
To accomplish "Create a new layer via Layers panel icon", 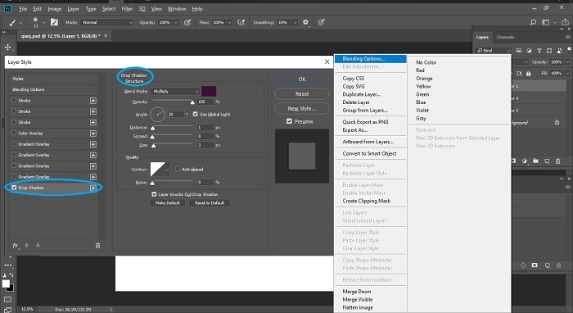I will [547, 161].
